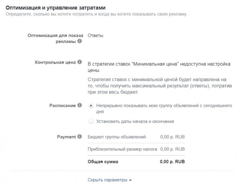Click the Общая сумма bold label
The height and width of the screenshot is (190, 241).
[x=103, y=162]
